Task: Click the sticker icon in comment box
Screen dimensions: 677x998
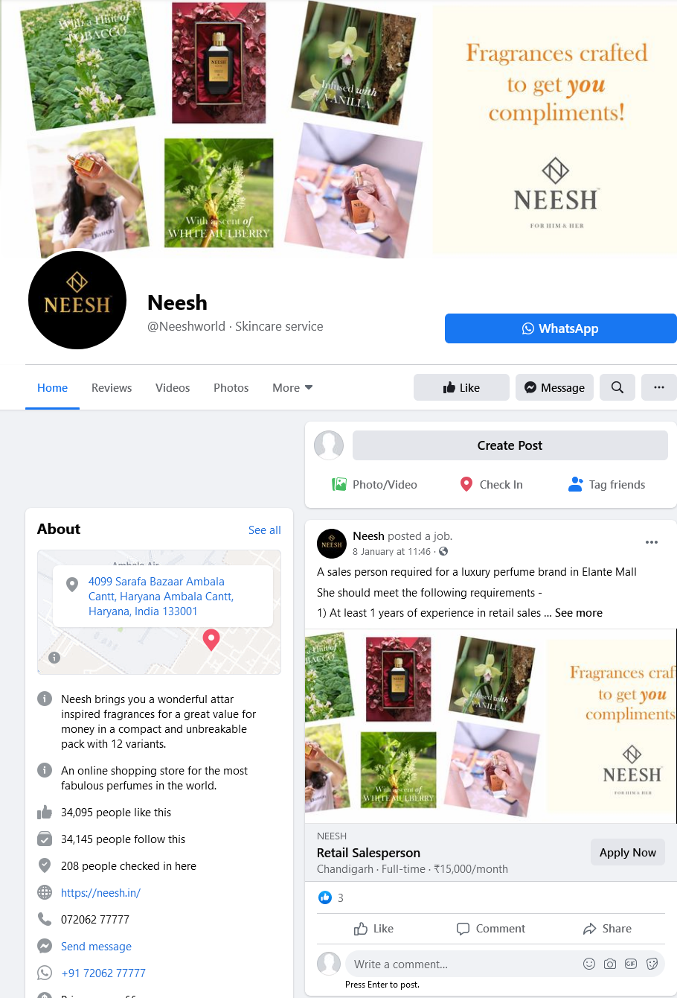Action: coord(652,964)
